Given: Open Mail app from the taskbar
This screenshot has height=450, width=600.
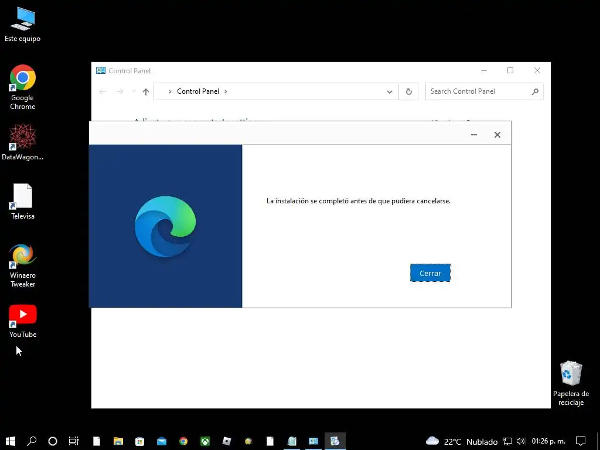Looking at the screenshot, I should 162,441.
